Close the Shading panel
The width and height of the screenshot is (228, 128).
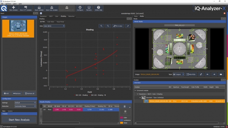click(x=130, y=19)
